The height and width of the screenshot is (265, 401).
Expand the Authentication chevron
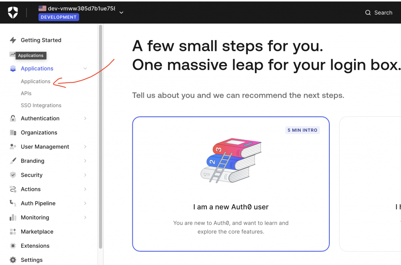click(x=85, y=118)
